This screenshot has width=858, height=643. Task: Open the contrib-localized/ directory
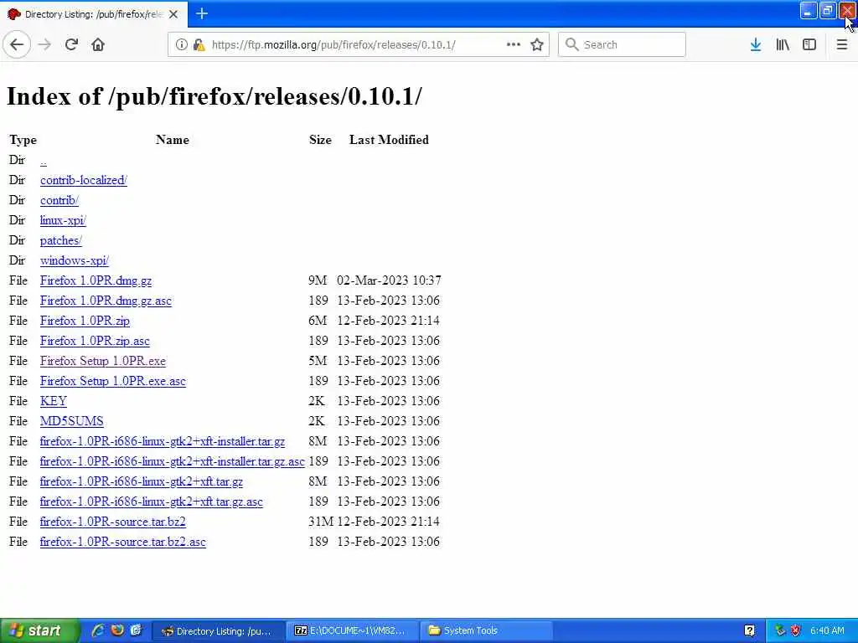pos(84,181)
